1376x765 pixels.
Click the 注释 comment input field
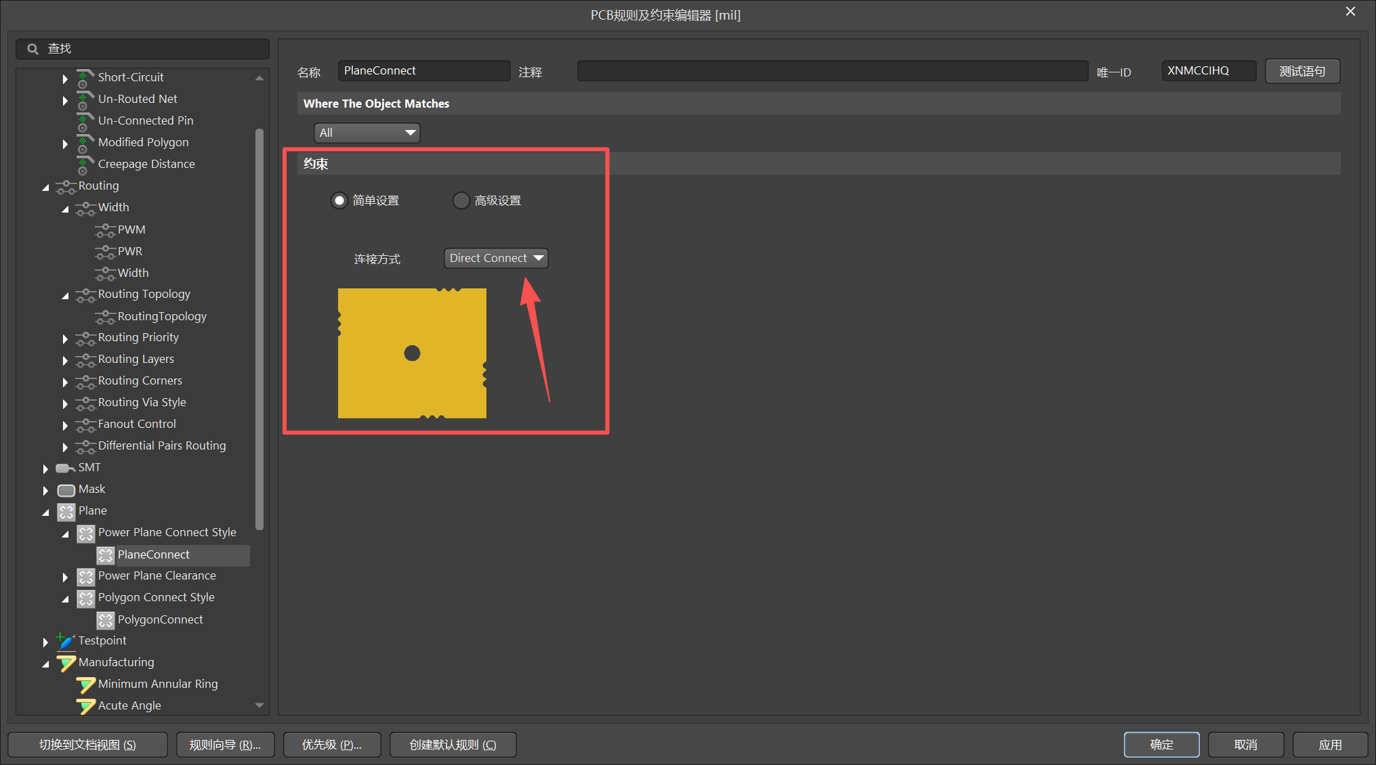tap(832, 71)
